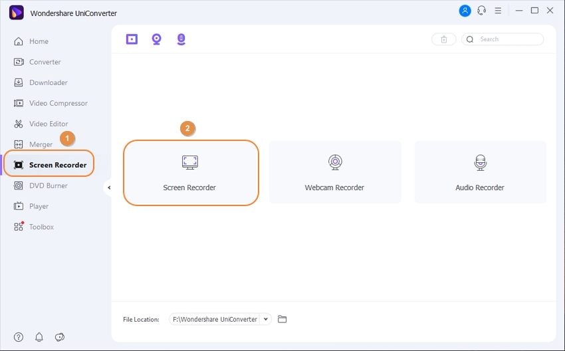Go to Downloader in sidebar
Image resolution: width=565 pixels, height=351 pixels.
coord(41,82)
